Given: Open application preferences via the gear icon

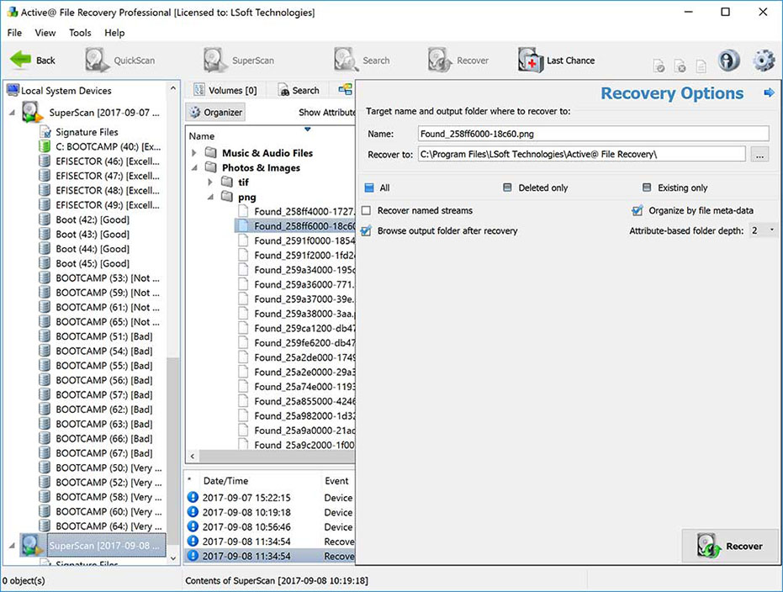Looking at the screenshot, I should coord(763,60).
